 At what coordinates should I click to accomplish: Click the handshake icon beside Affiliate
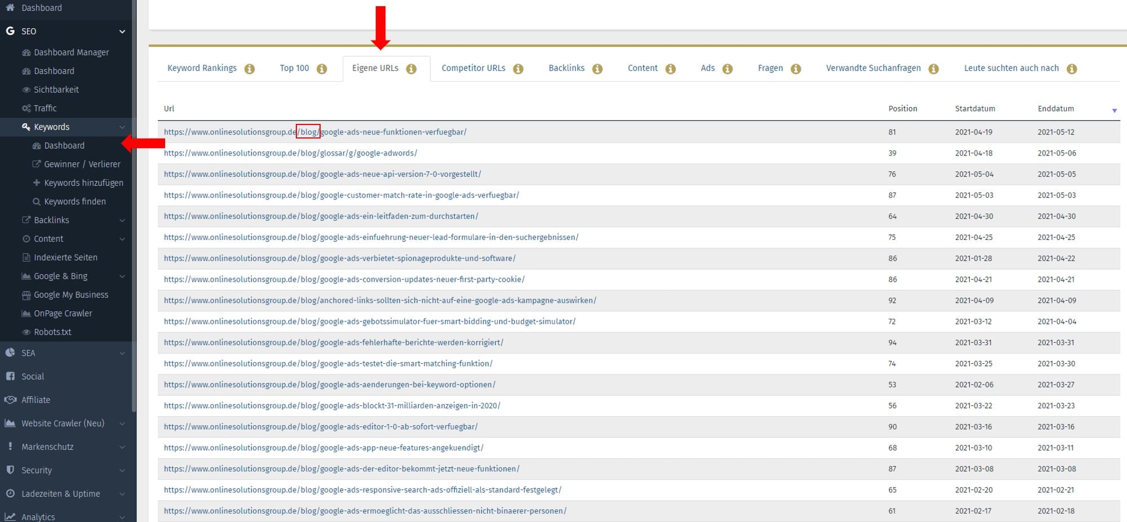point(10,400)
